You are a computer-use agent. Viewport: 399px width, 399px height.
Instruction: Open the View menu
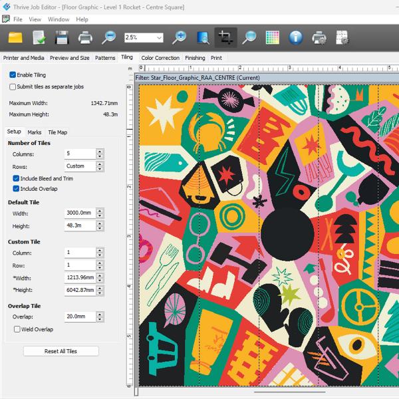coord(35,19)
